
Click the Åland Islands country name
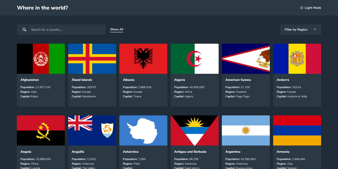click(82, 80)
